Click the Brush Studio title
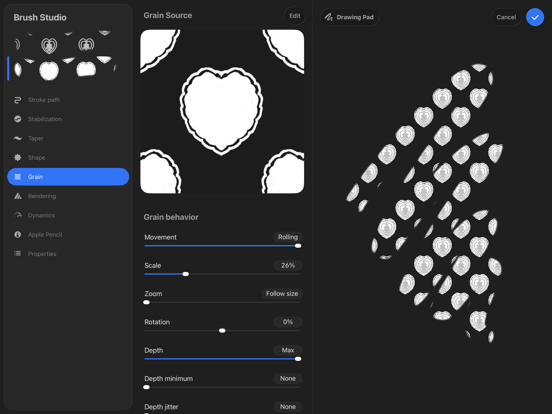This screenshot has width=552, height=414. pyautogui.click(x=40, y=17)
